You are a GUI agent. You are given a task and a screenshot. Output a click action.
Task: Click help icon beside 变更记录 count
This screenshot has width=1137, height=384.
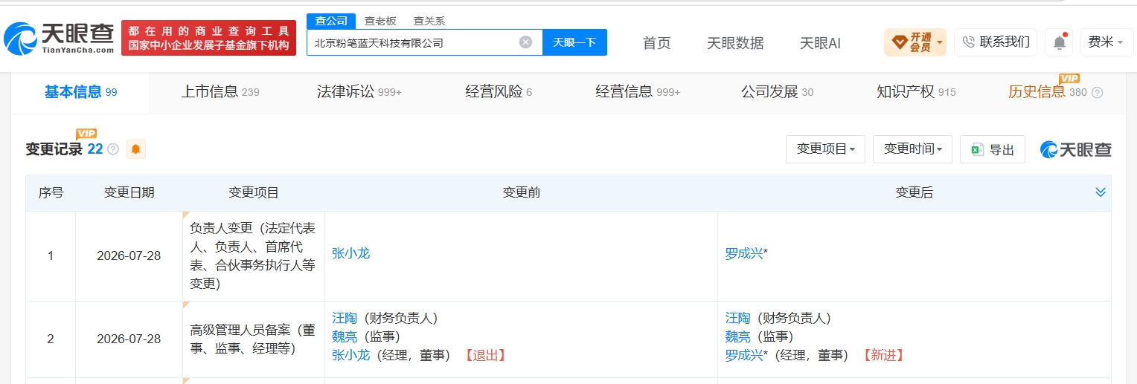[113, 149]
